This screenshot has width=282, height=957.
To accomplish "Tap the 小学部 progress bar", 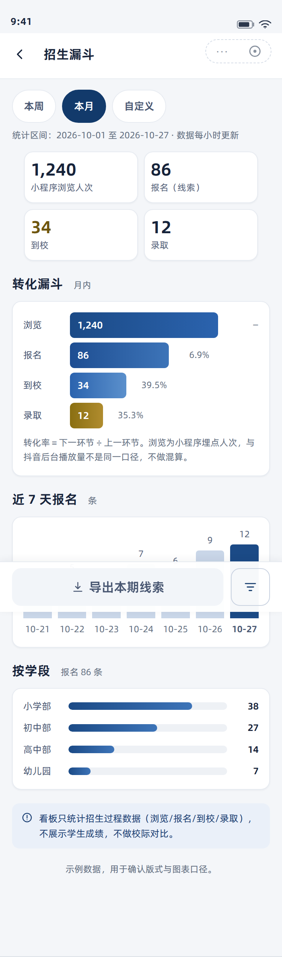I will point(147,706).
